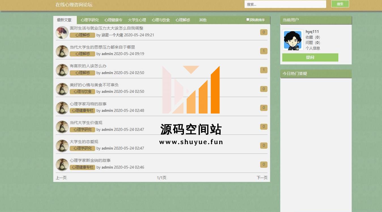The image size is (382, 212).
Task: Open post 心理学家冯特的故事
Action: pyautogui.click(x=88, y=104)
